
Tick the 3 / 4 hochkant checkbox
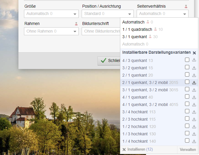pyautogui.click(x=187, y=111)
